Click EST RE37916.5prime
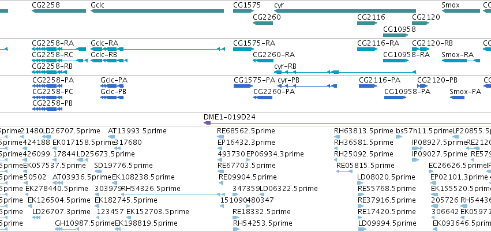491x232 pixels. pos(387,200)
